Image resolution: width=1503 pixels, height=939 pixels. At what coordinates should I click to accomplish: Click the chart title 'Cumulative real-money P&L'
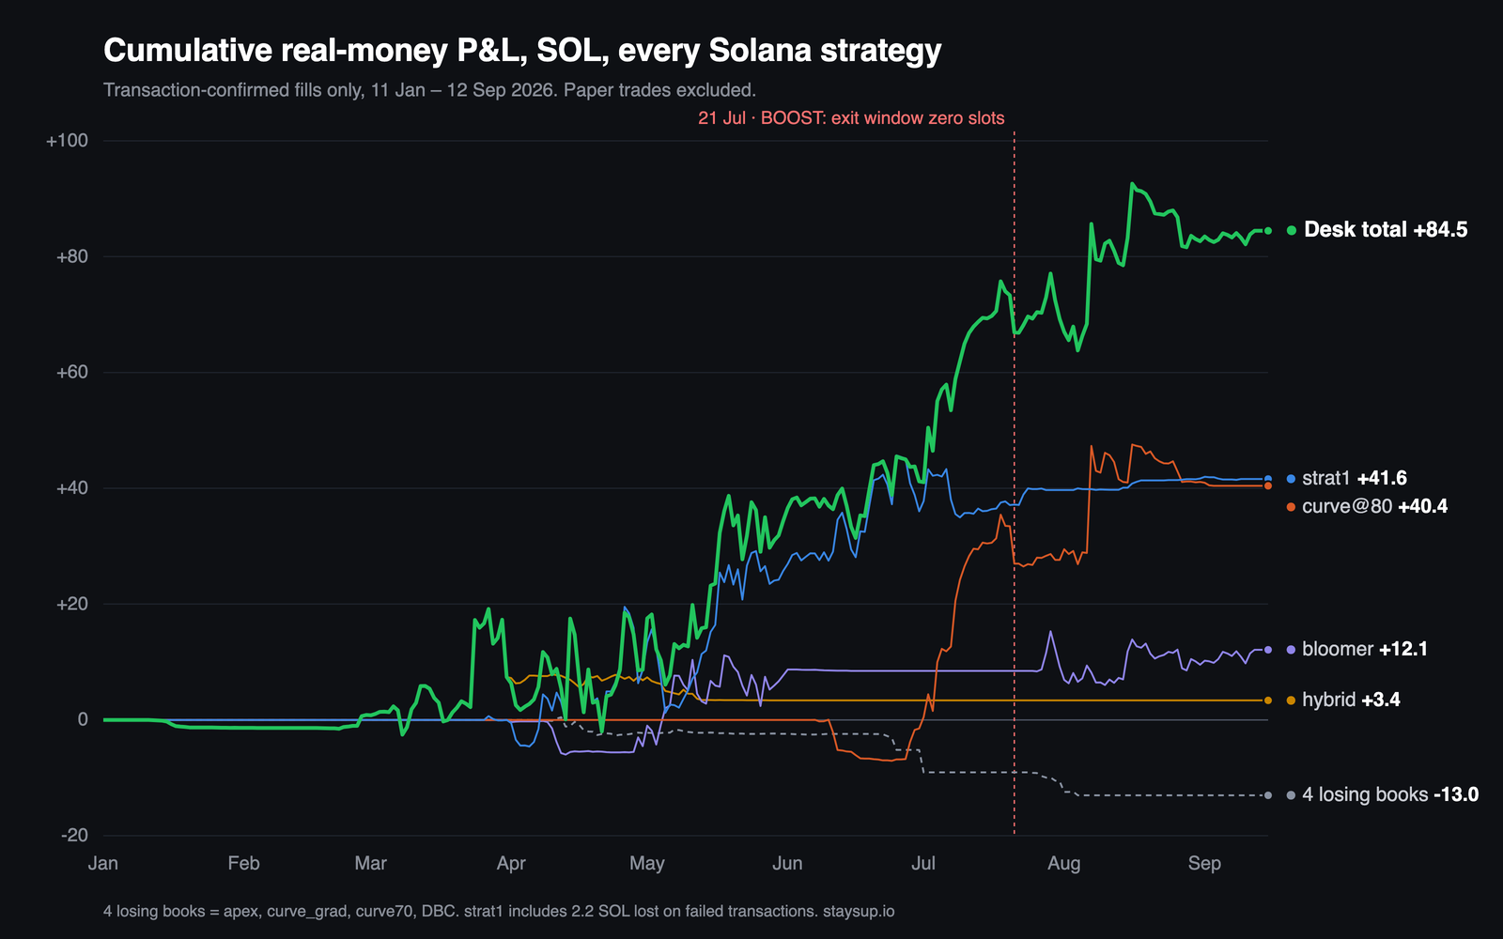tap(522, 51)
